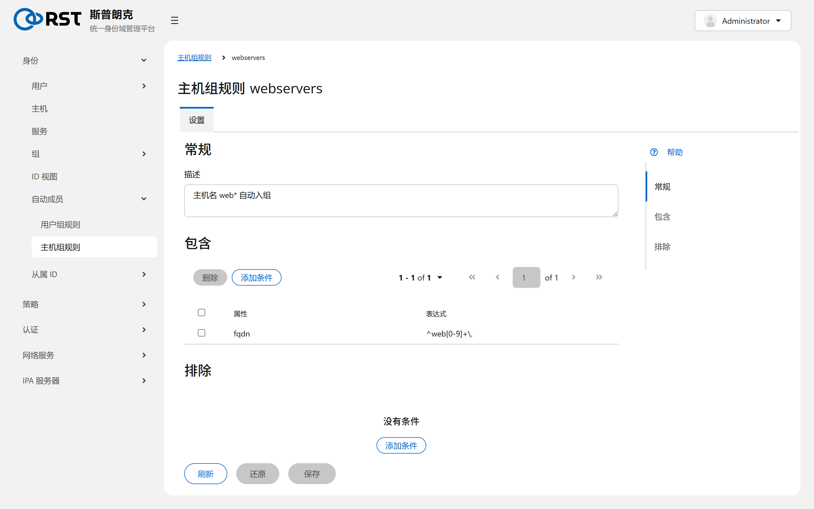The width and height of the screenshot is (814, 509).
Task: Click into the 描述 text area
Action: point(401,201)
